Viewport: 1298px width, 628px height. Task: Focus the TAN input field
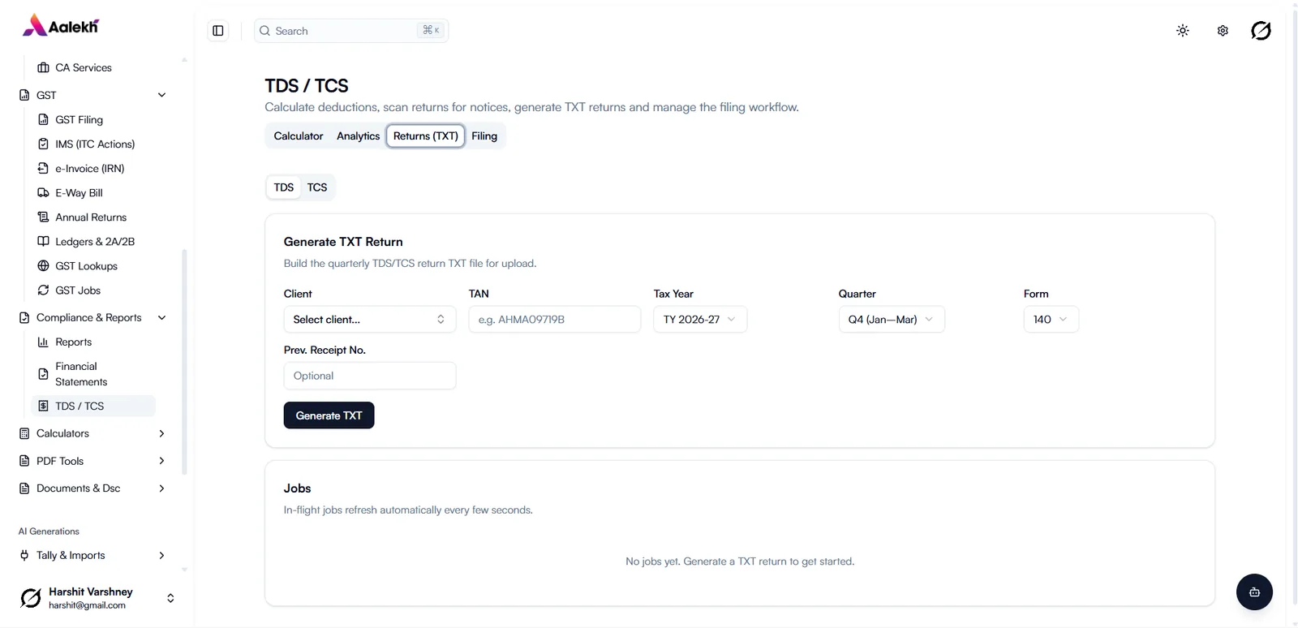tap(555, 319)
